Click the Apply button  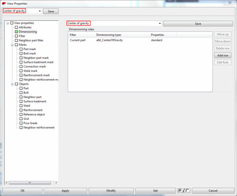coord(66,190)
